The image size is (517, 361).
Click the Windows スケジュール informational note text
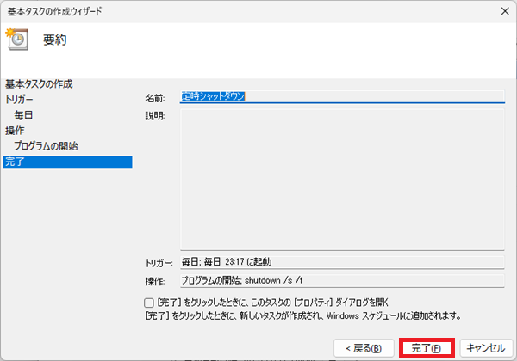(303, 316)
